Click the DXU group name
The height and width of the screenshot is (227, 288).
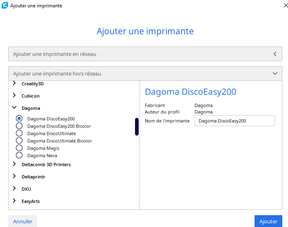tap(26, 189)
